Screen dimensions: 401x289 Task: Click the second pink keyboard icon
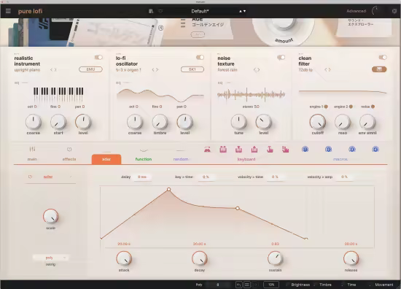point(223,150)
